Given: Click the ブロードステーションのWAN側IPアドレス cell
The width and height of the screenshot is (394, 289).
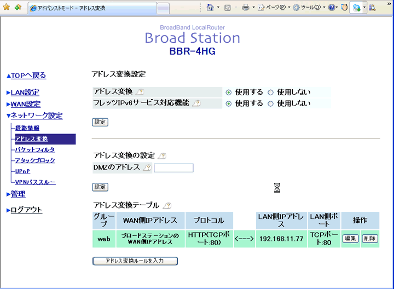Looking at the screenshot, I should pyautogui.click(x=150, y=239).
